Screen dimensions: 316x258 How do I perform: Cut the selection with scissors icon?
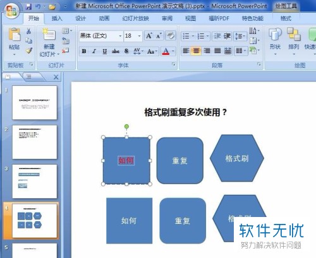(x=29, y=31)
